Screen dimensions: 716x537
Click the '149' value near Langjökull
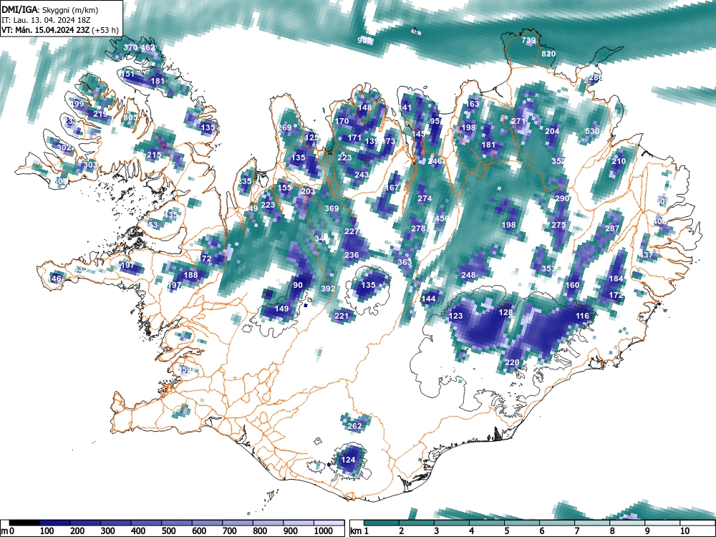pos(281,308)
